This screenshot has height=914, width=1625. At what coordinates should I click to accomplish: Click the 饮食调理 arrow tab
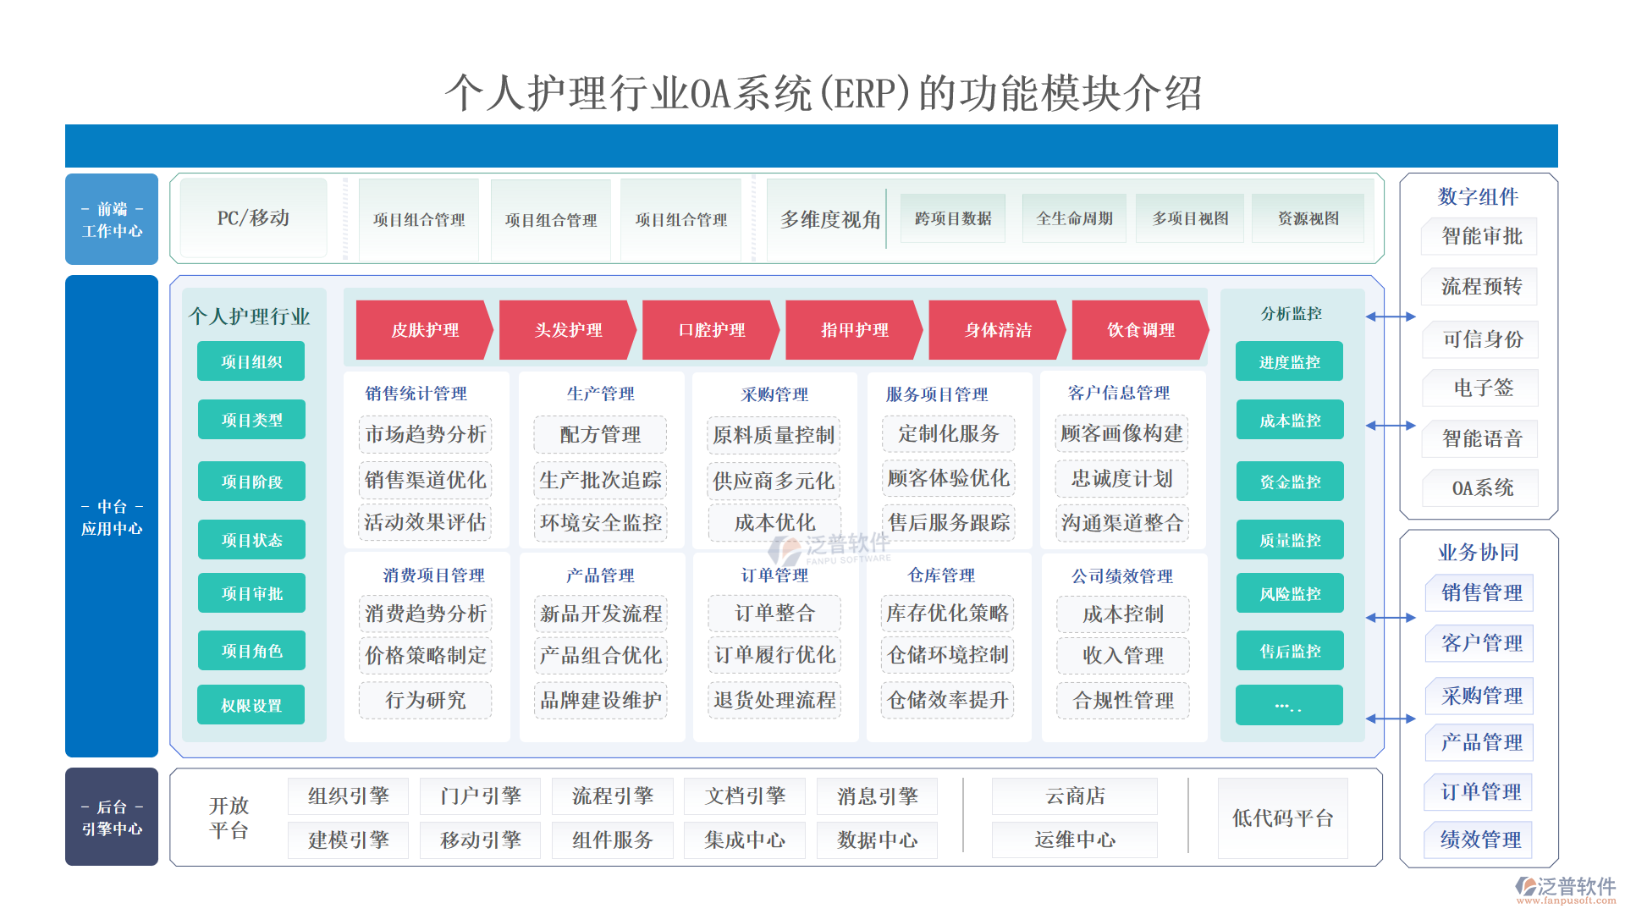pos(1140,330)
